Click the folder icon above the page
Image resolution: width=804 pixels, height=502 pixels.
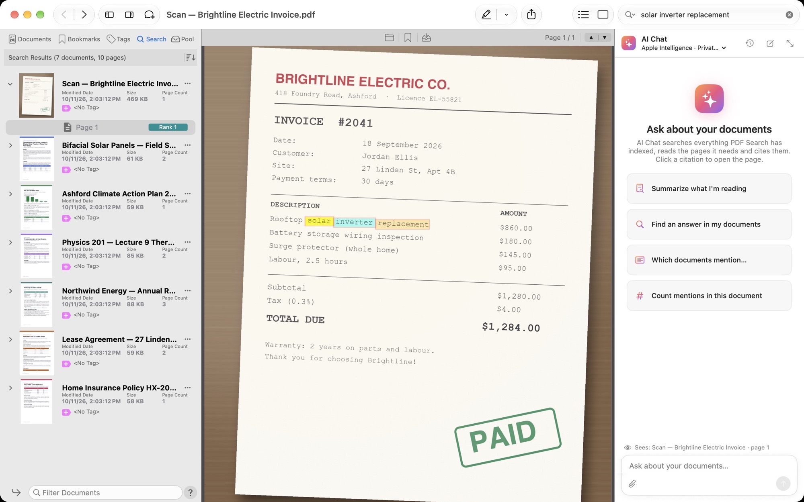tap(389, 37)
